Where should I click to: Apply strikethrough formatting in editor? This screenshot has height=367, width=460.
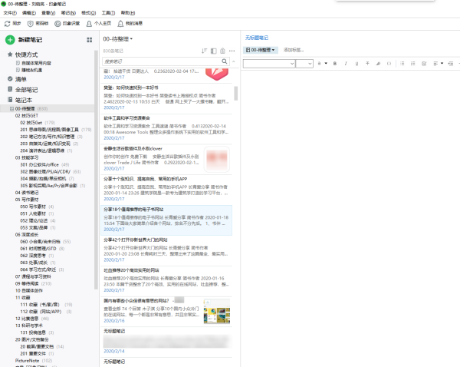[367, 64]
